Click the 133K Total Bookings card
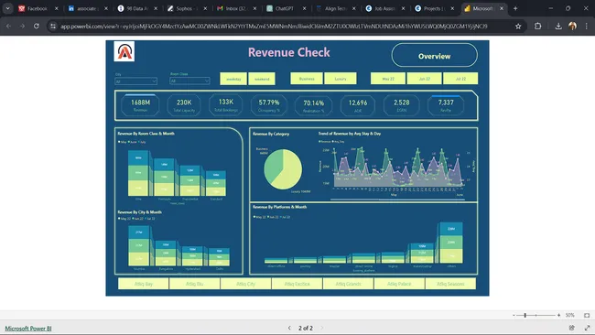 226,104
